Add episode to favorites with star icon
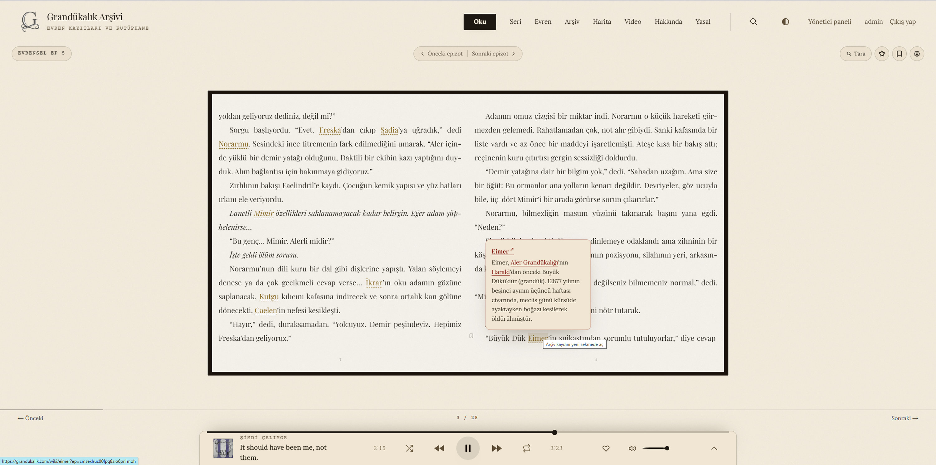This screenshot has height=465, width=936. pyautogui.click(x=882, y=54)
